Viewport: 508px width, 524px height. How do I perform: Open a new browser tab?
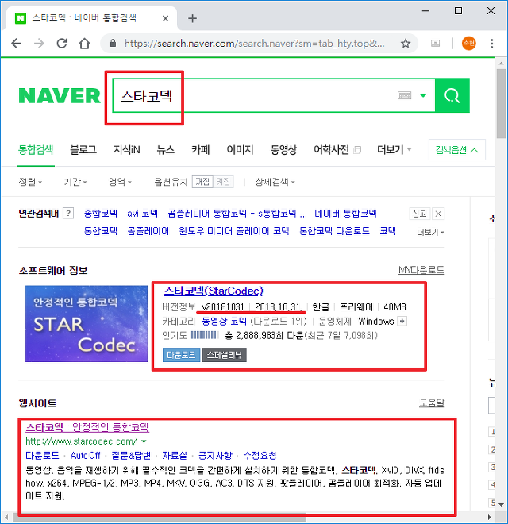[192, 18]
